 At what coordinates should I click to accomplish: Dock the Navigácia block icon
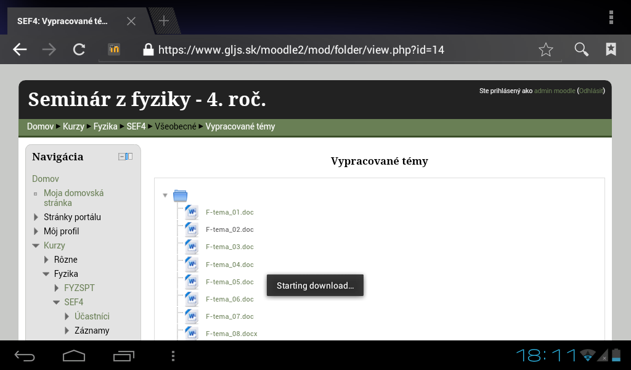point(129,157)
